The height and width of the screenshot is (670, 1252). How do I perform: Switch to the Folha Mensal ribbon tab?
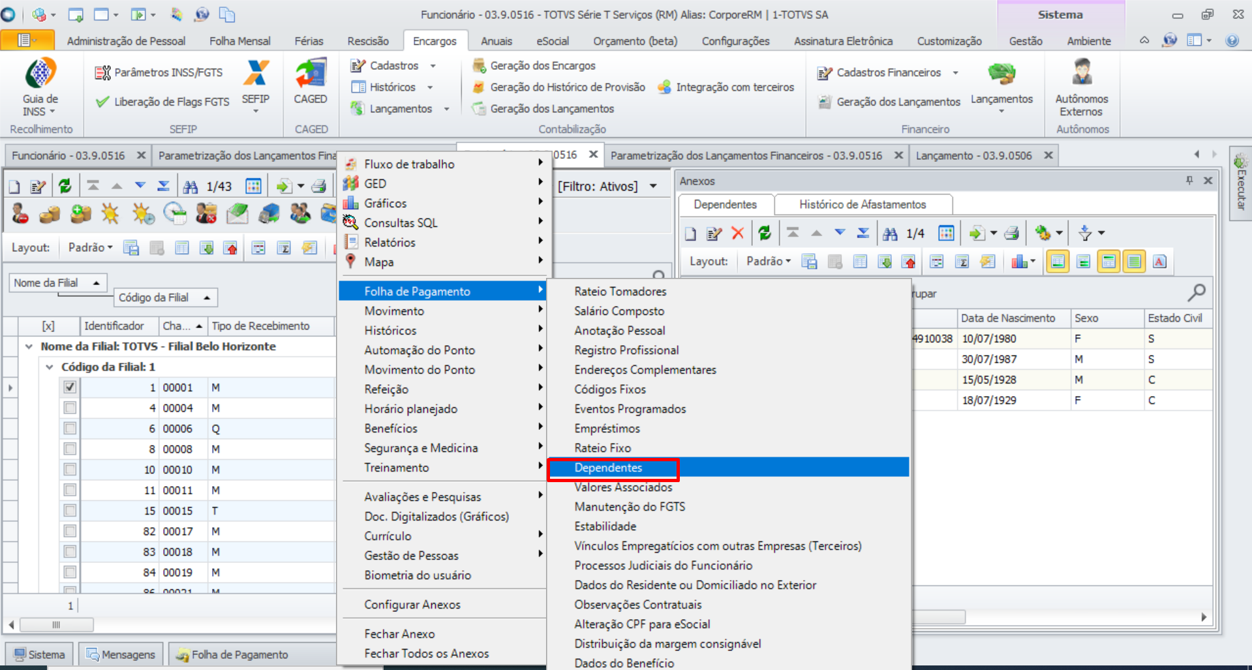click(x=239, y=41)
